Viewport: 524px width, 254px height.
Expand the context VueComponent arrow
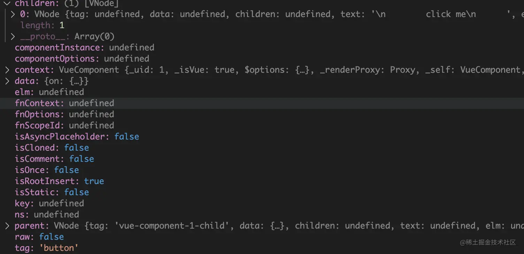click(7, 70)
